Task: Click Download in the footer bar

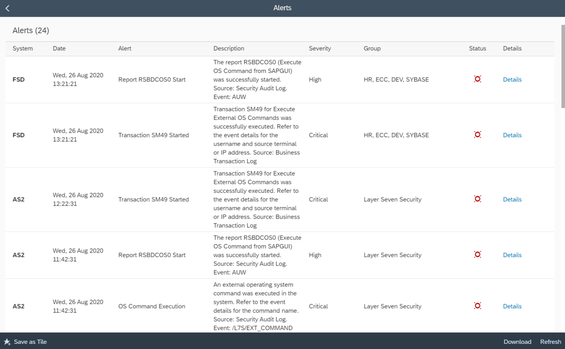Action: 517,342
